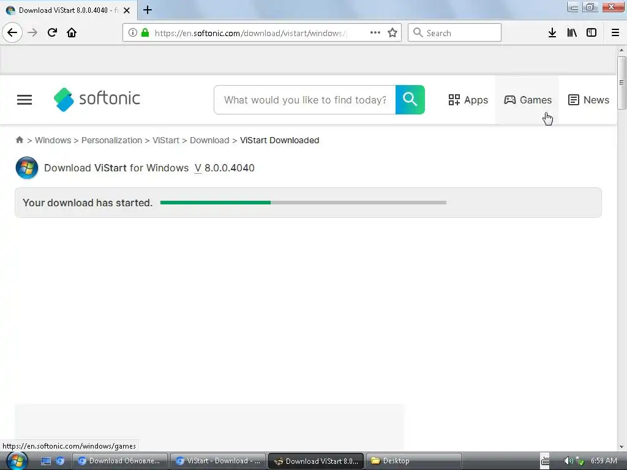The height and width of the screenshot is (470, 627).
Task: Open the Firefox hamburger menu
Action: 615,33
